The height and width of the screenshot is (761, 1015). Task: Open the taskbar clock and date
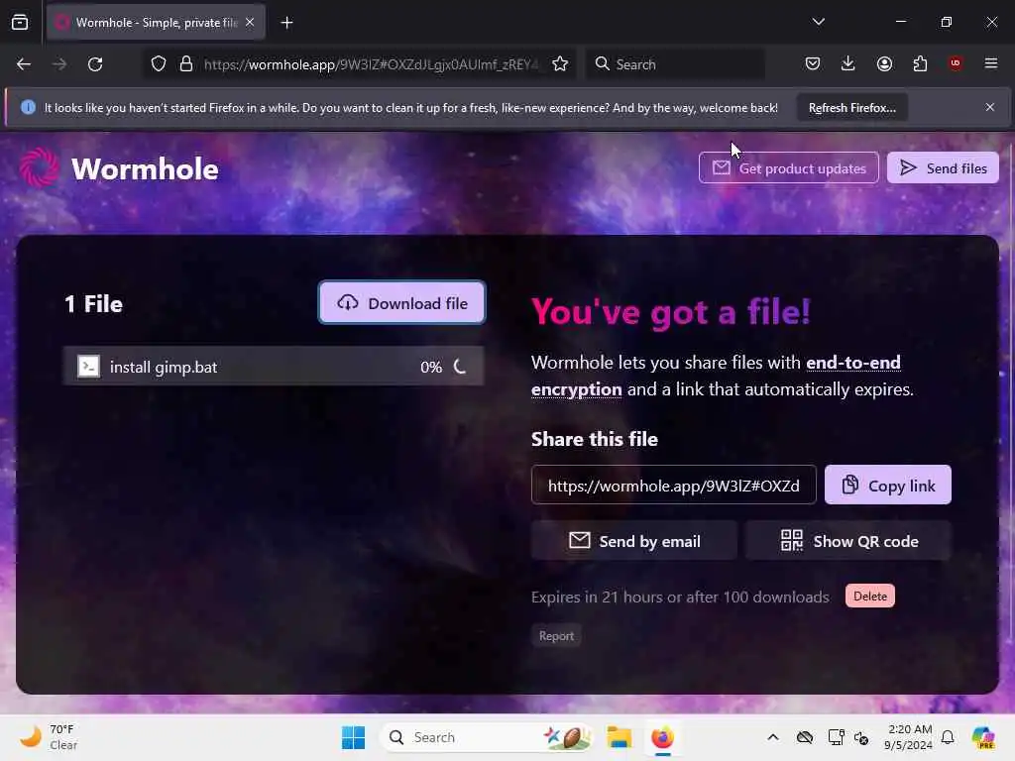909,737
